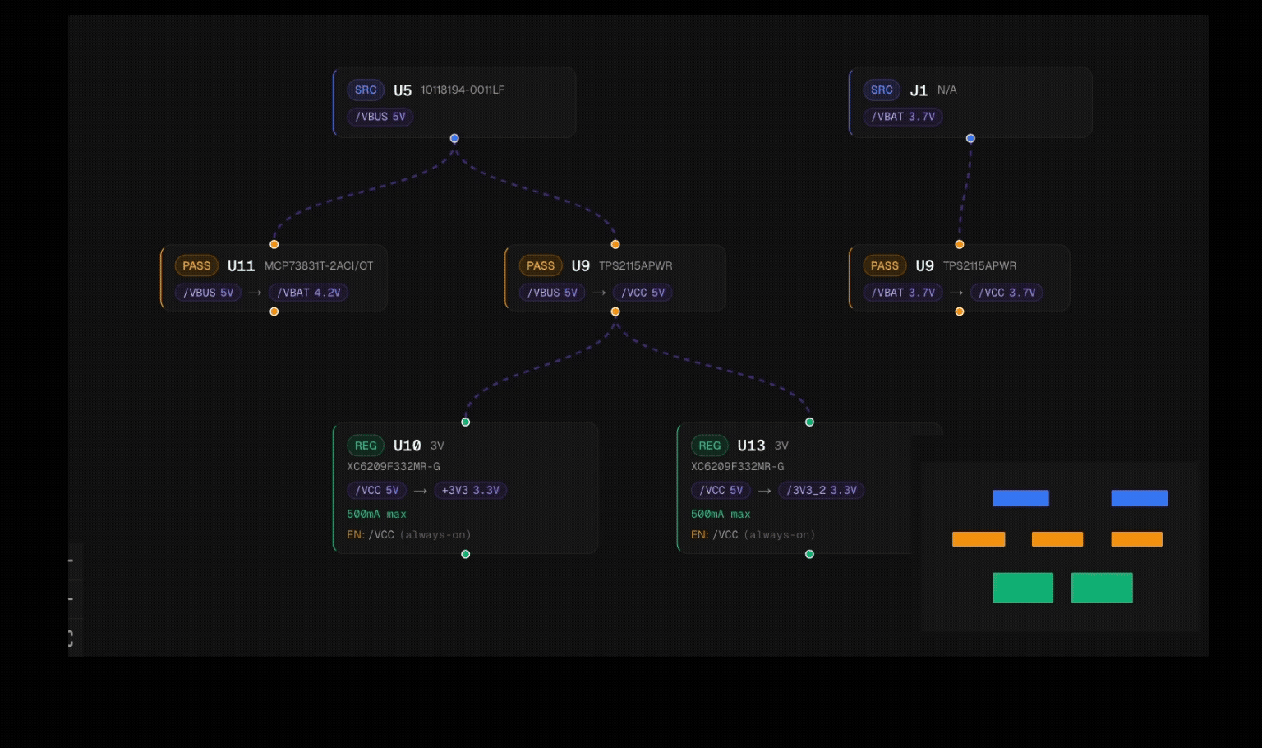Click the PASS badge on the U11 node
This screenshot has height=748, width=1262.
[x=196, y=265]
